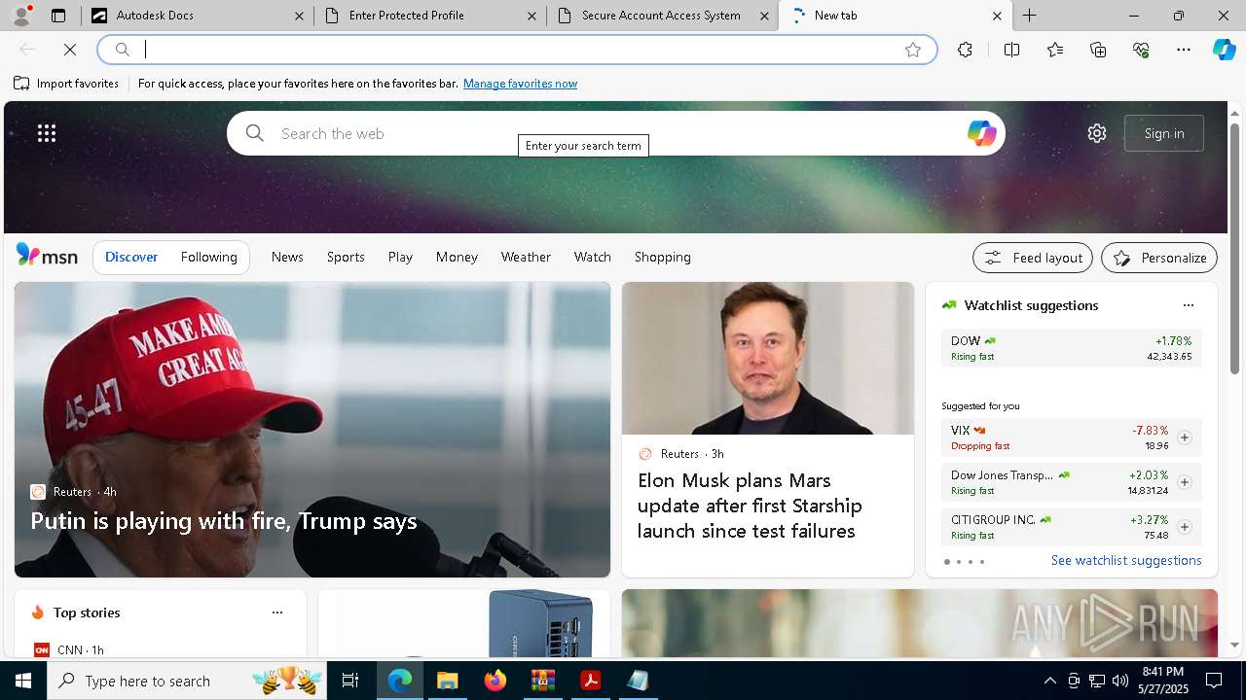The image size is (1246, 700).
Task: Click the Feed layout button
Action: [x=1033, y=258]
